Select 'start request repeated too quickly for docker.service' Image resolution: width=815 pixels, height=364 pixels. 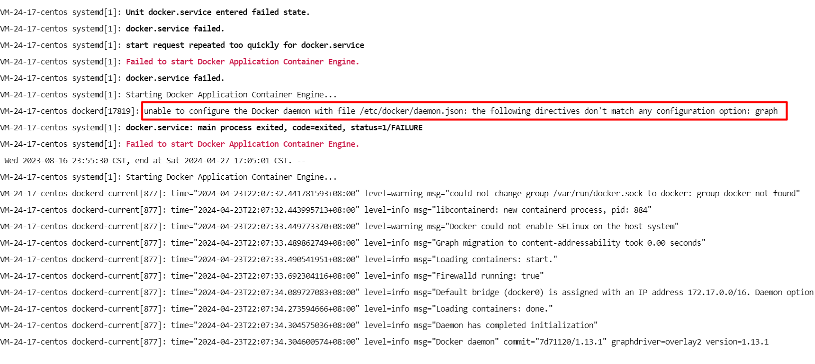245,45
